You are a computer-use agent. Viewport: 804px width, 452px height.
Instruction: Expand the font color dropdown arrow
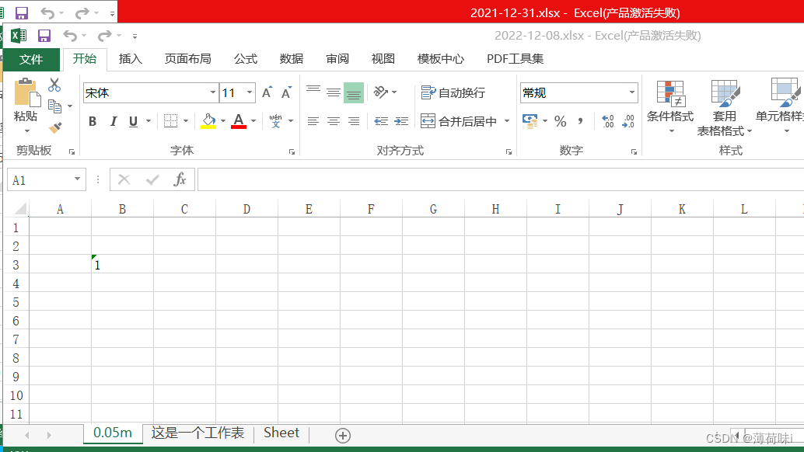253,121
